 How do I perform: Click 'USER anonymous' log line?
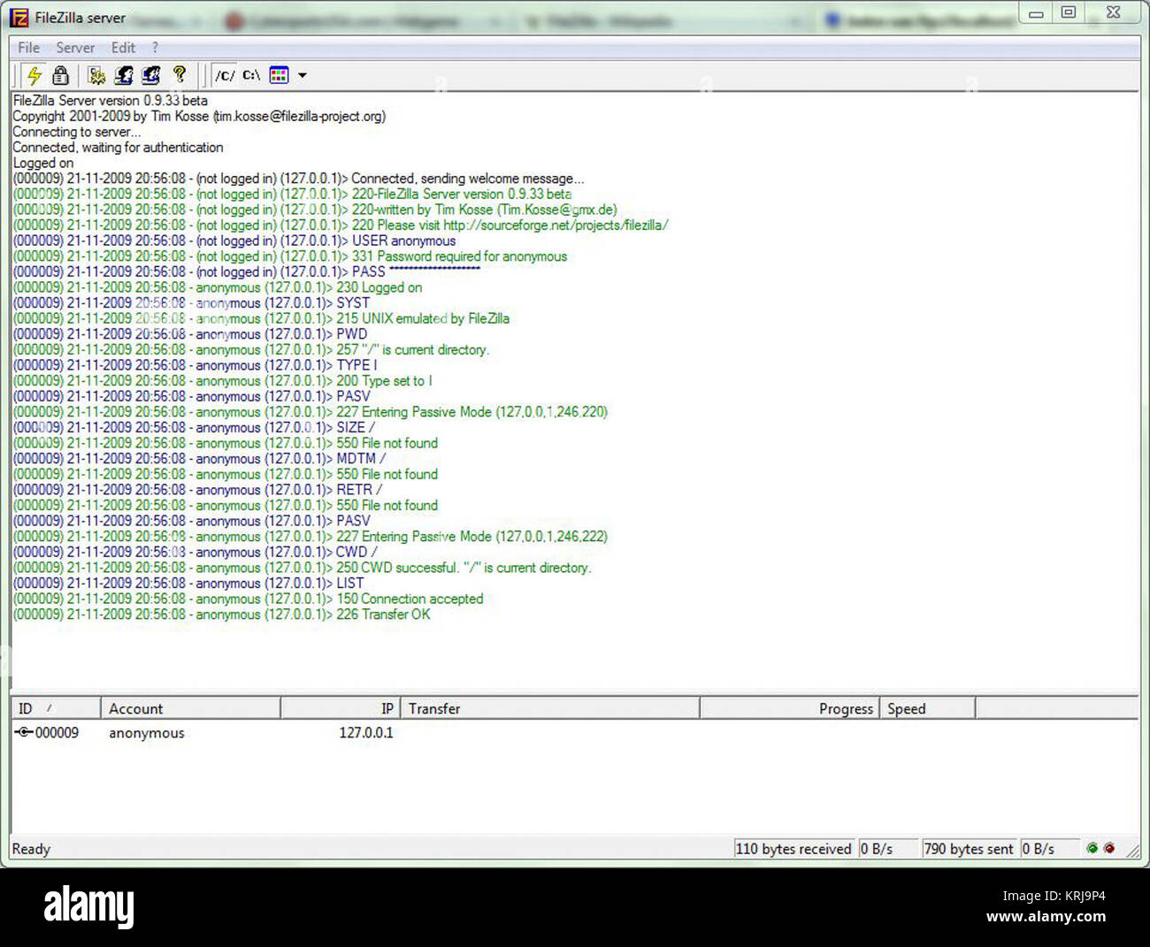tap(234, 241)
